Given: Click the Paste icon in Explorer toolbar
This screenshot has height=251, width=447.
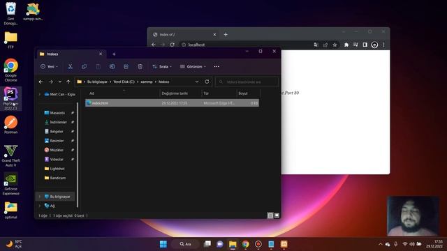Looking at the screenshot, I should pos(98,67).
